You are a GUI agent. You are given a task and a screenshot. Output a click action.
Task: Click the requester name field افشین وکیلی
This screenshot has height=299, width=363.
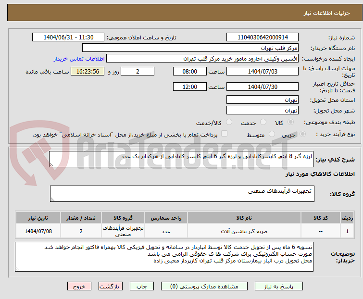pyautogui.click(x=202, y=59)
